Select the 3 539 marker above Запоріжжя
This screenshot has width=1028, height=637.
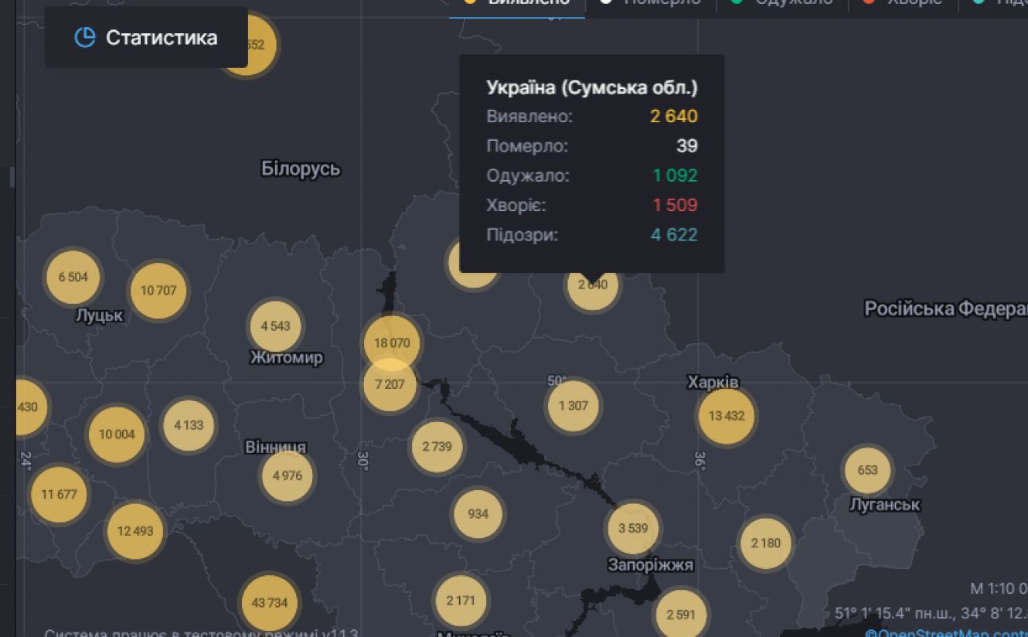click(632, 529)
